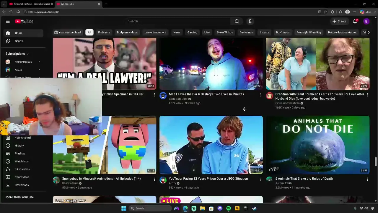
Task: Open the 'I'm a Real Lawyer' video thumbnail
Action: (105, 64)
